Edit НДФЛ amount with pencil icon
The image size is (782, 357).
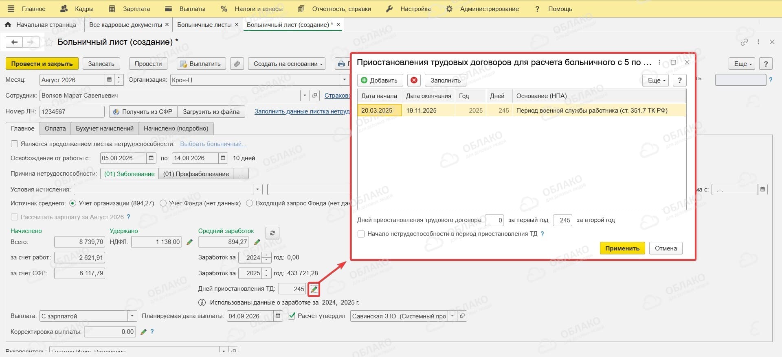click(189, 242)
